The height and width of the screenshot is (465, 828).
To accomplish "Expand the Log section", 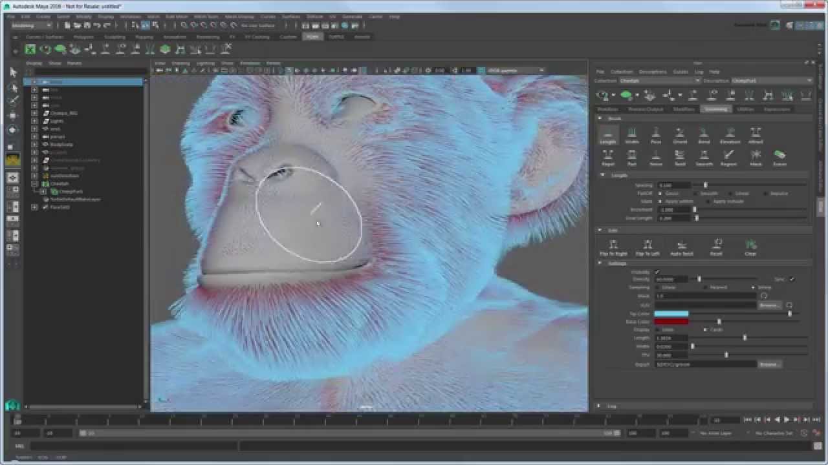I will [x=600, y=406].
